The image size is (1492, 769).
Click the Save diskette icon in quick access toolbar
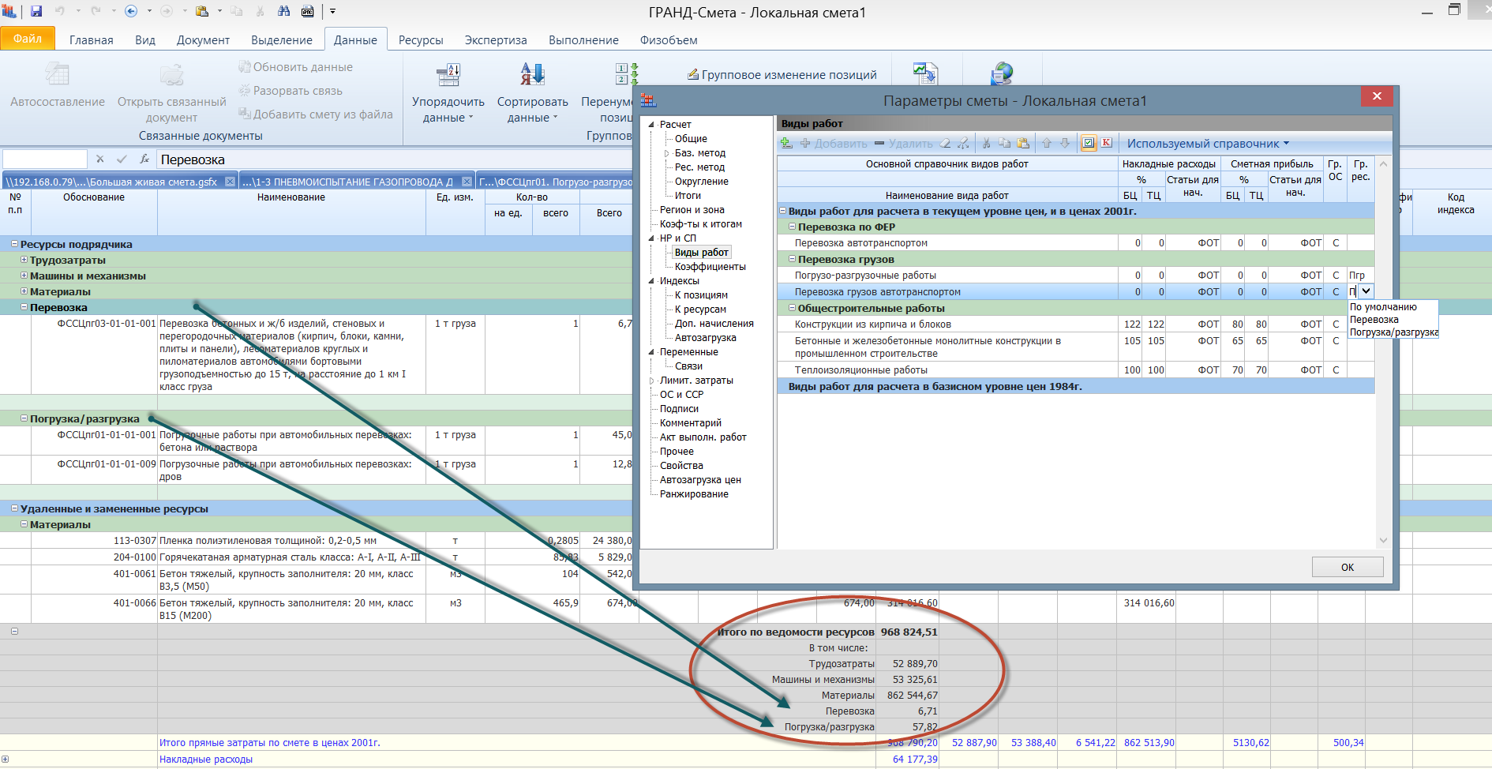tap(36, 11)
